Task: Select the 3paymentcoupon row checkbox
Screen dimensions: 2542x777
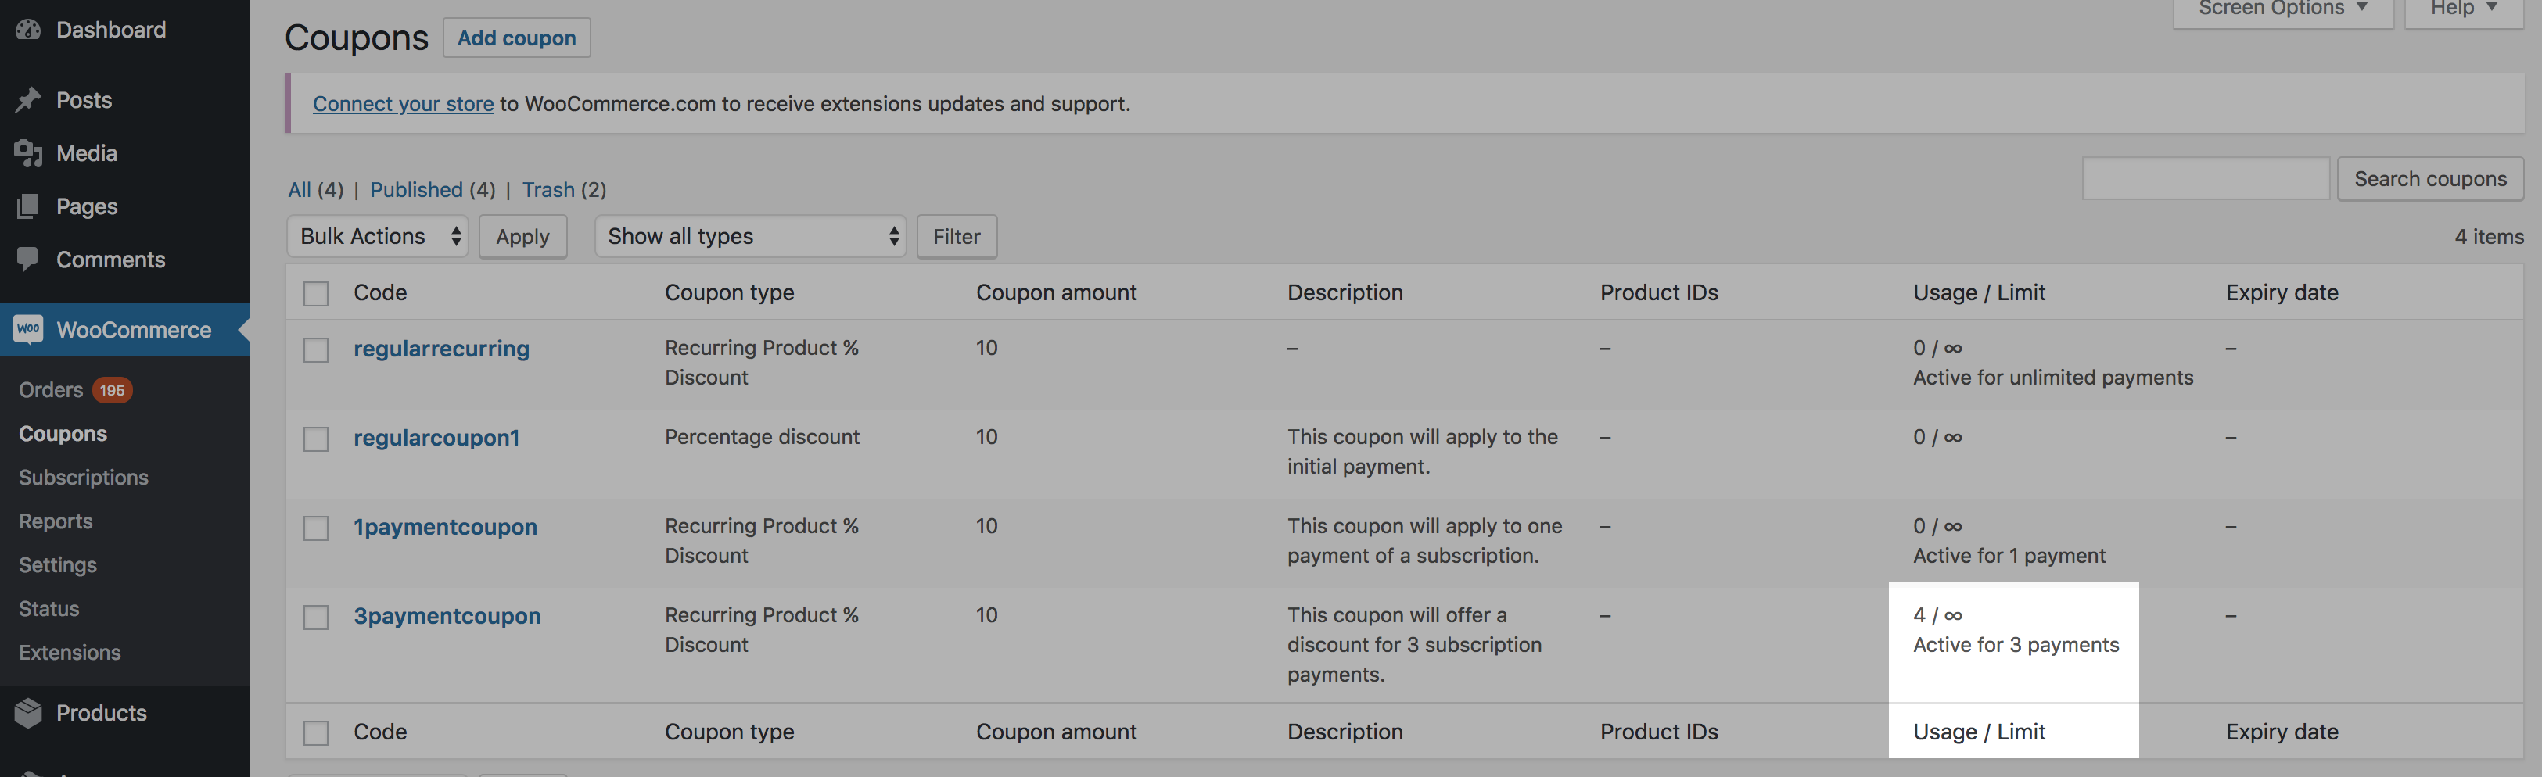Action: (316, 618)
